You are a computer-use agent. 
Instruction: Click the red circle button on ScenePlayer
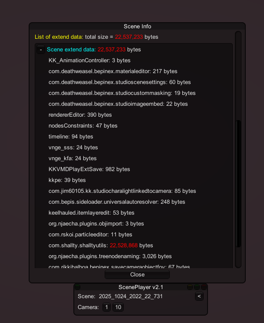tap(204, 287)
